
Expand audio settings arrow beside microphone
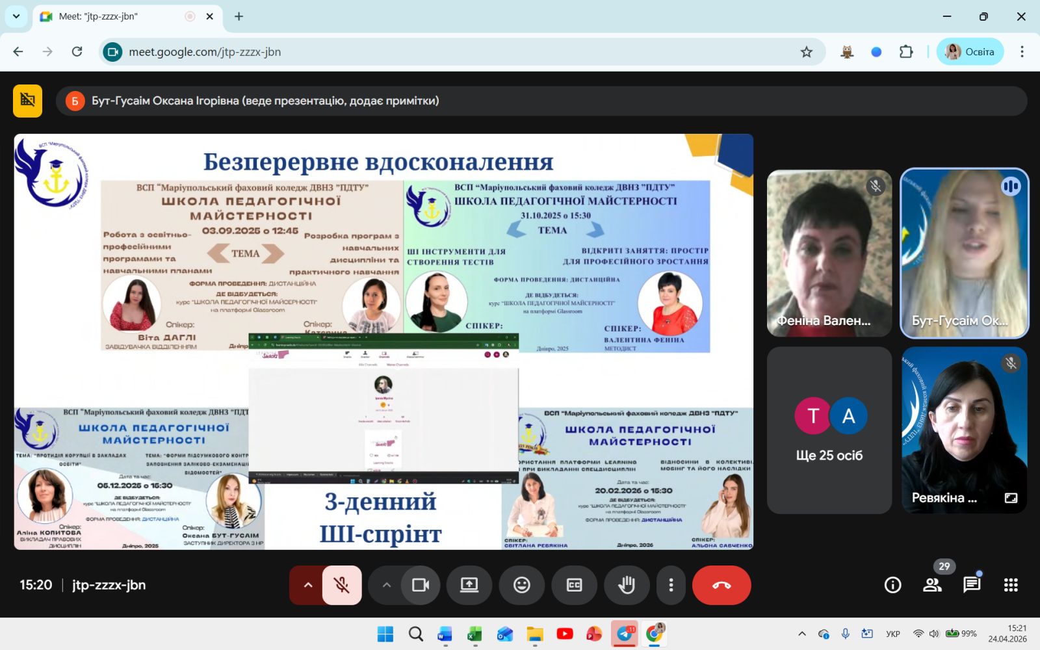308,585
